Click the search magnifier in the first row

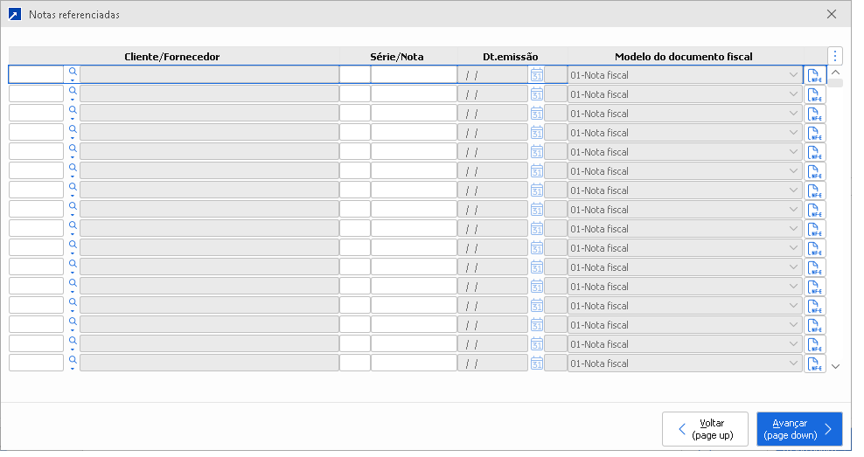click(x=73, y=72)
